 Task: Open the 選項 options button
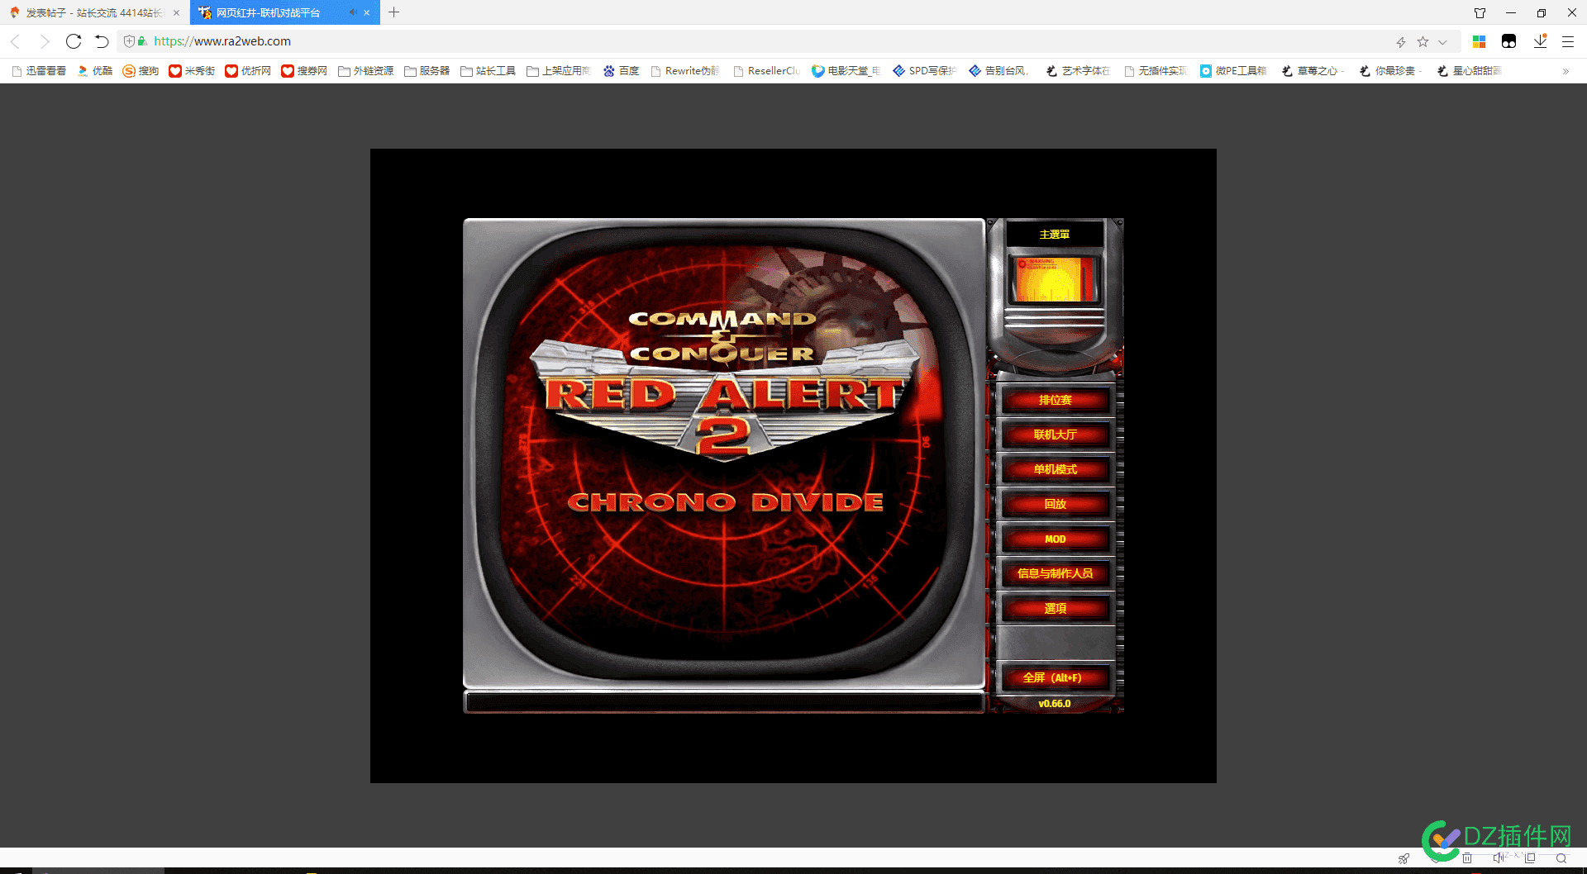(1055, 608)
